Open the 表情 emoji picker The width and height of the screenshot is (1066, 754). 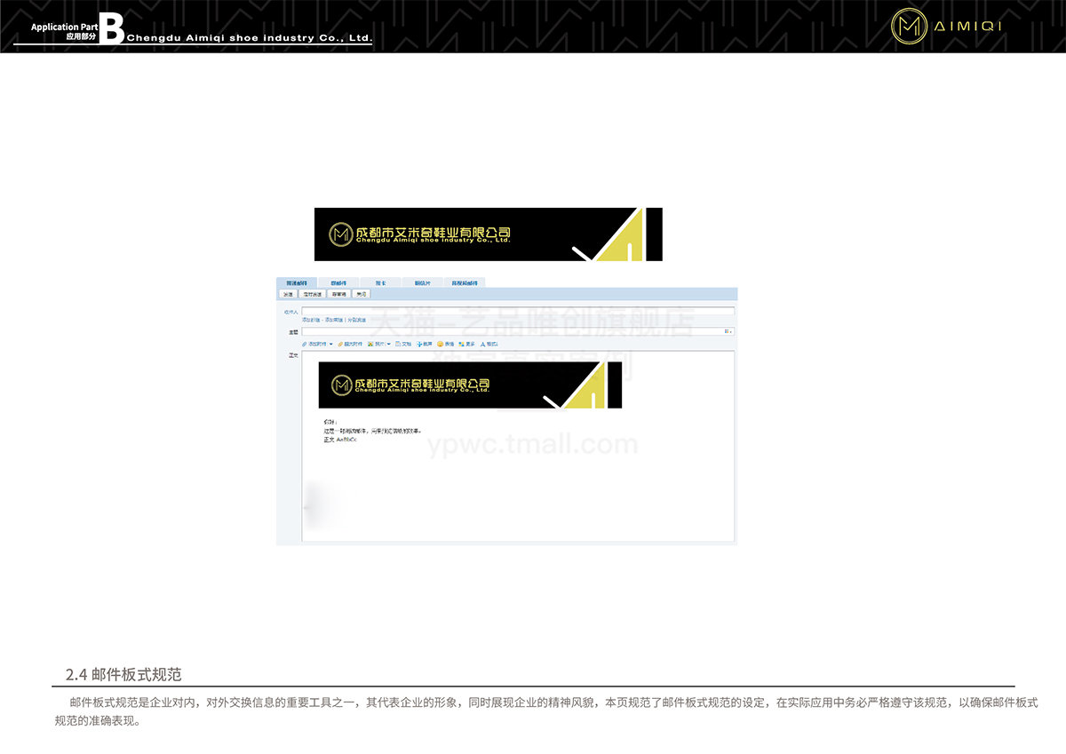pyautogui.click(x=440, y=344)
